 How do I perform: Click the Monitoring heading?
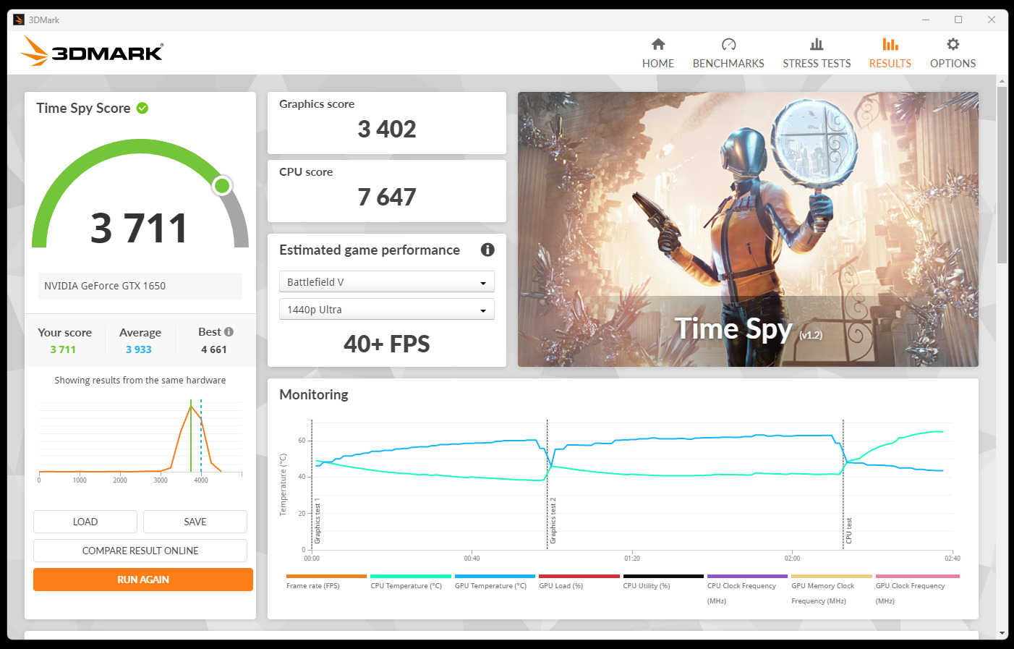pos(314,394)
